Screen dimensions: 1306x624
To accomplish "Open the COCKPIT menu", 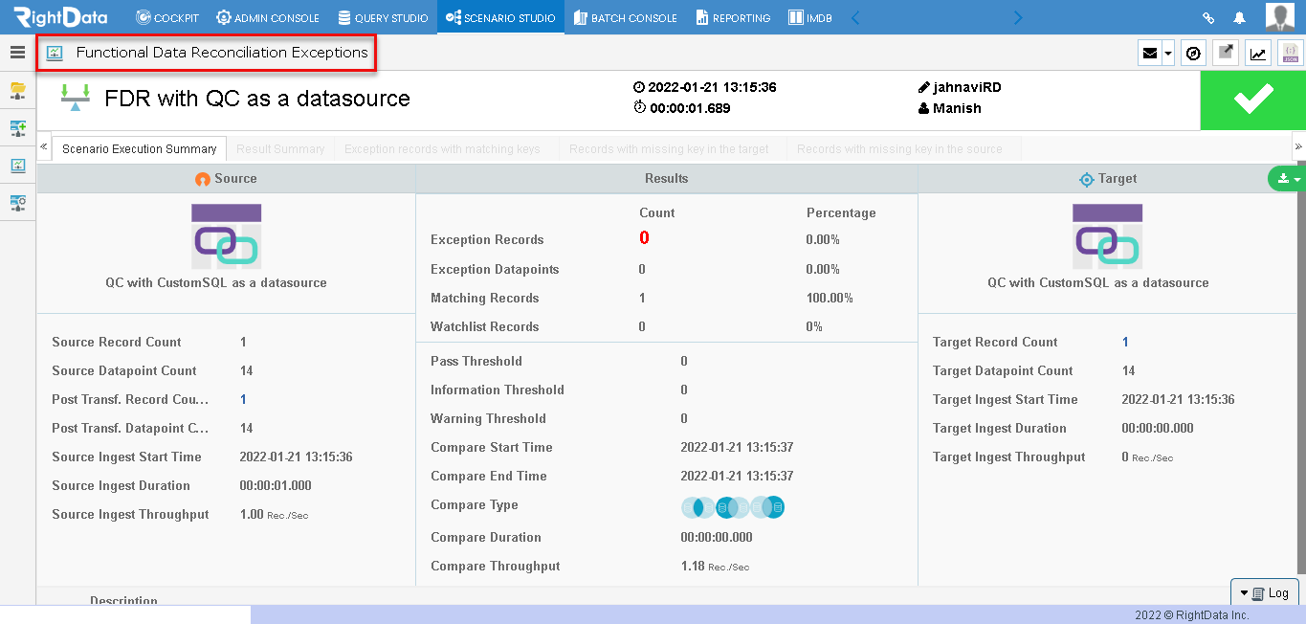I will 166,17.
